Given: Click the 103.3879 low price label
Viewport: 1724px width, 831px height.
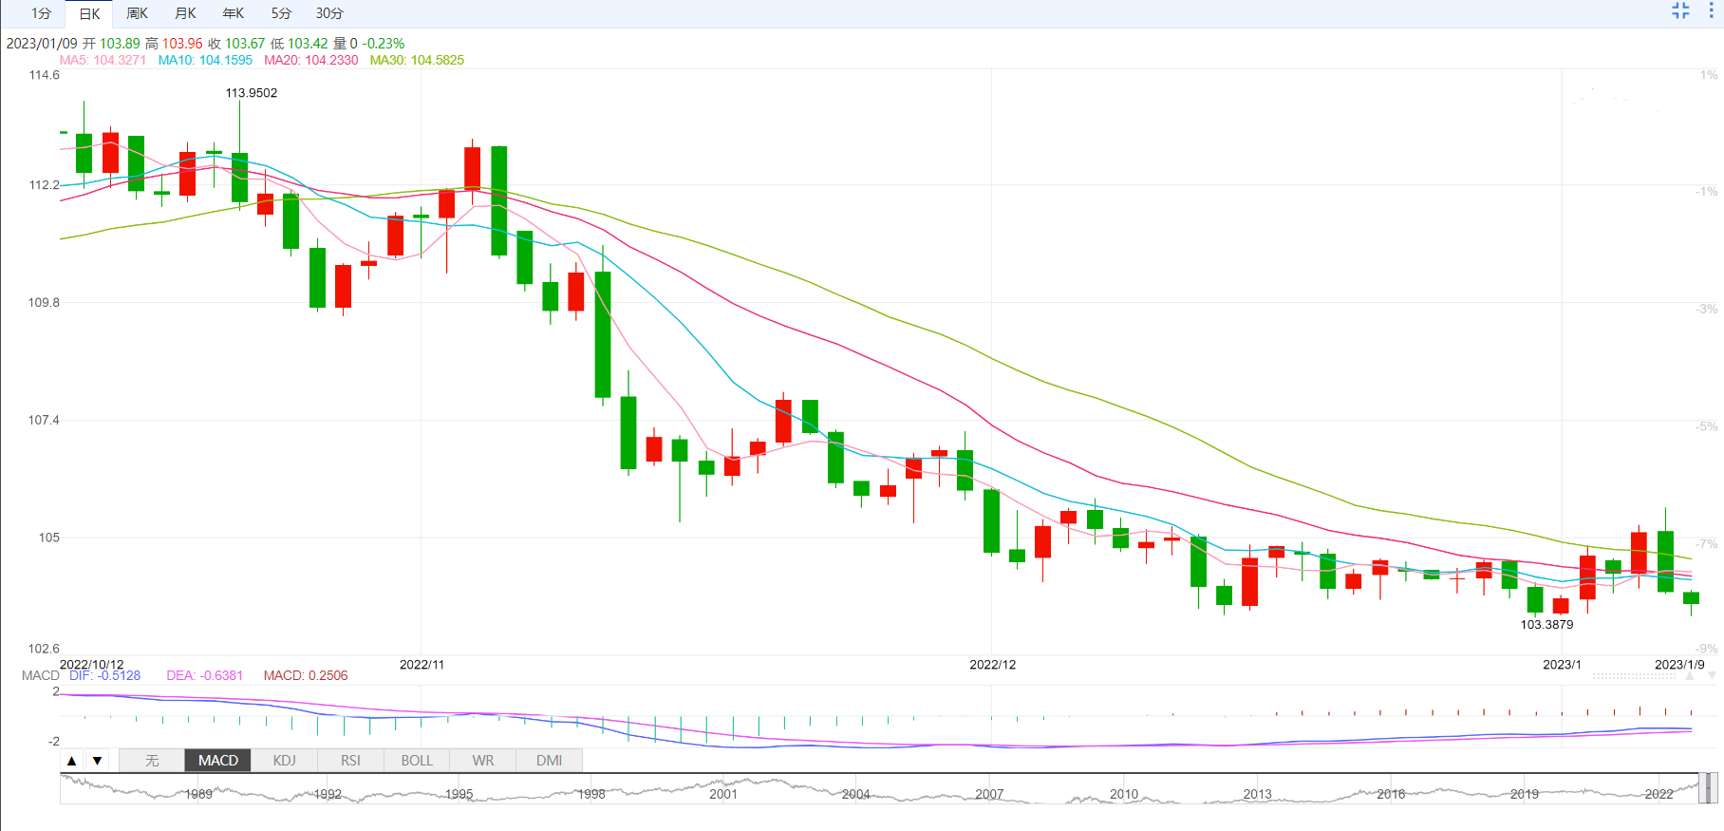Looking at the screenshot, I should 1546,625.
